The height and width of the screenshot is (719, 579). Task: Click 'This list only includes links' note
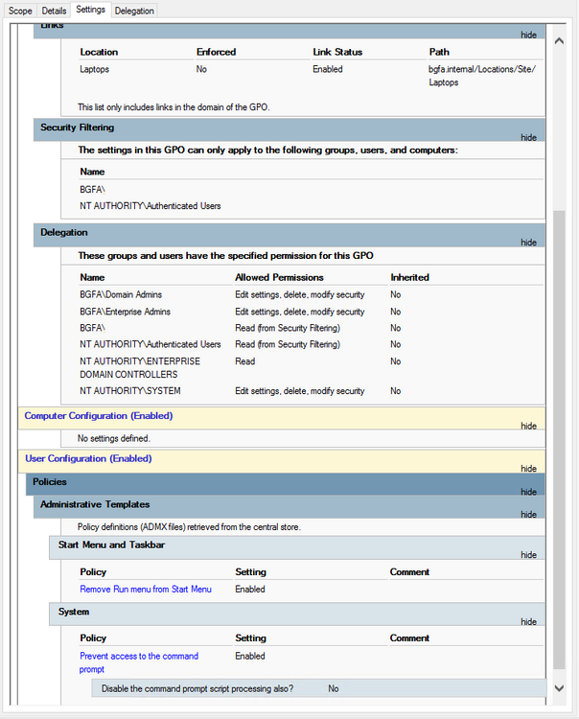coord(174,107)
